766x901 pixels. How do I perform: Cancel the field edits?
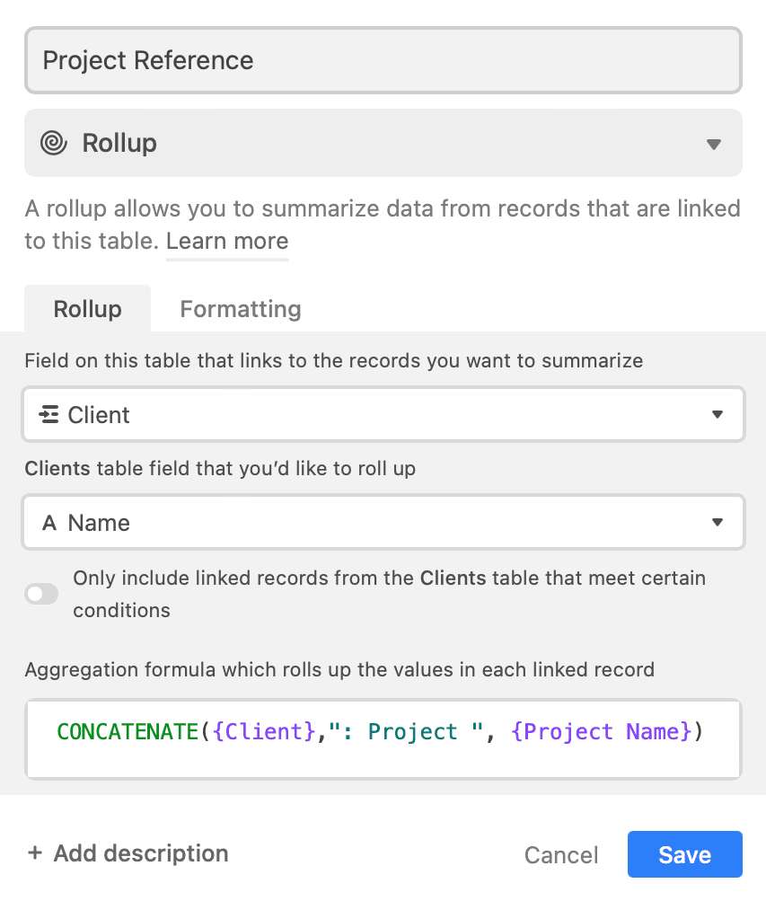click(x=561, y=855)
